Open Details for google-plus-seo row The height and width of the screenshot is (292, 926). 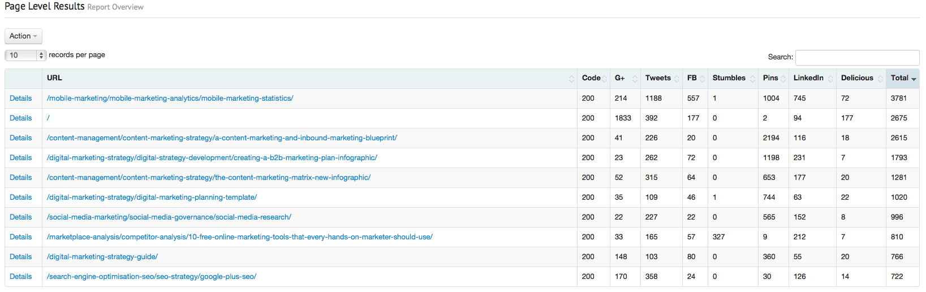click(21, 277)
